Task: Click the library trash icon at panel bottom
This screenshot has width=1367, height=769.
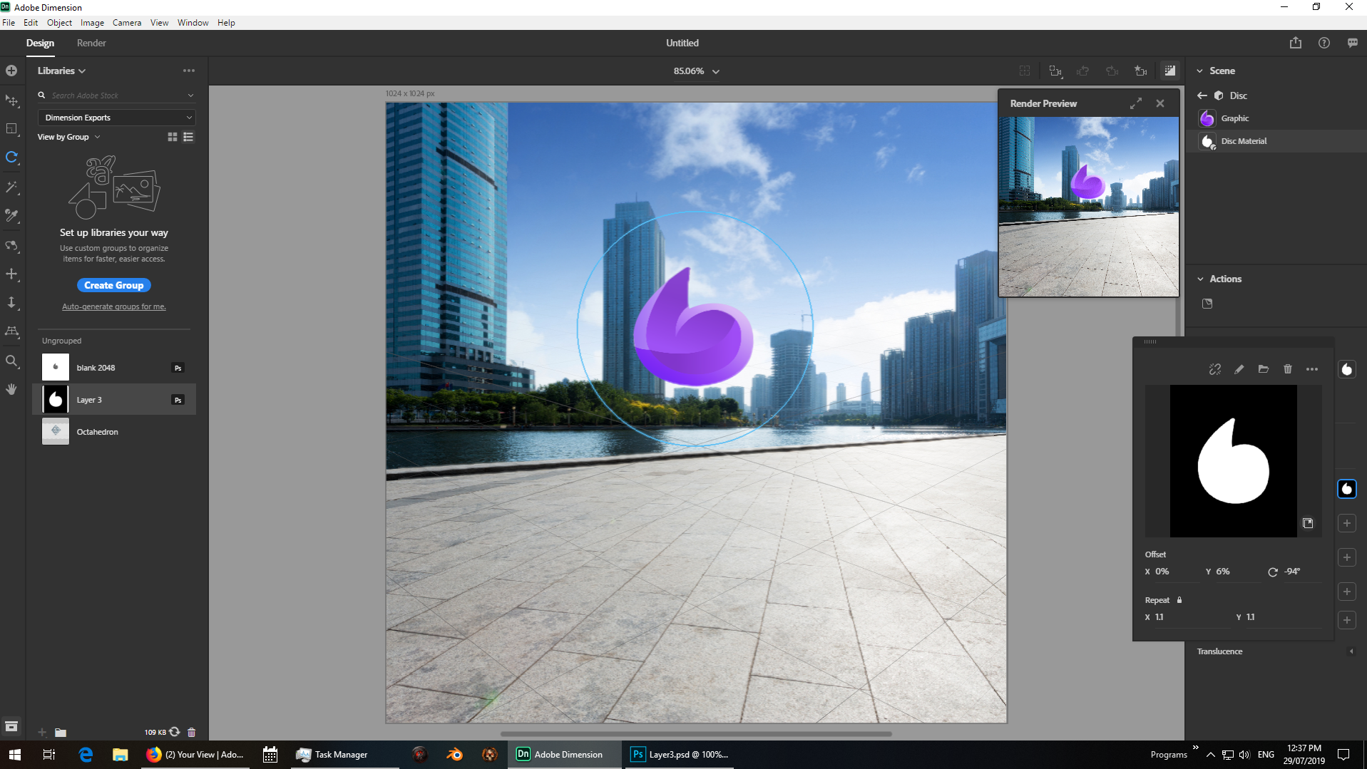Action: tap(191, 732)
